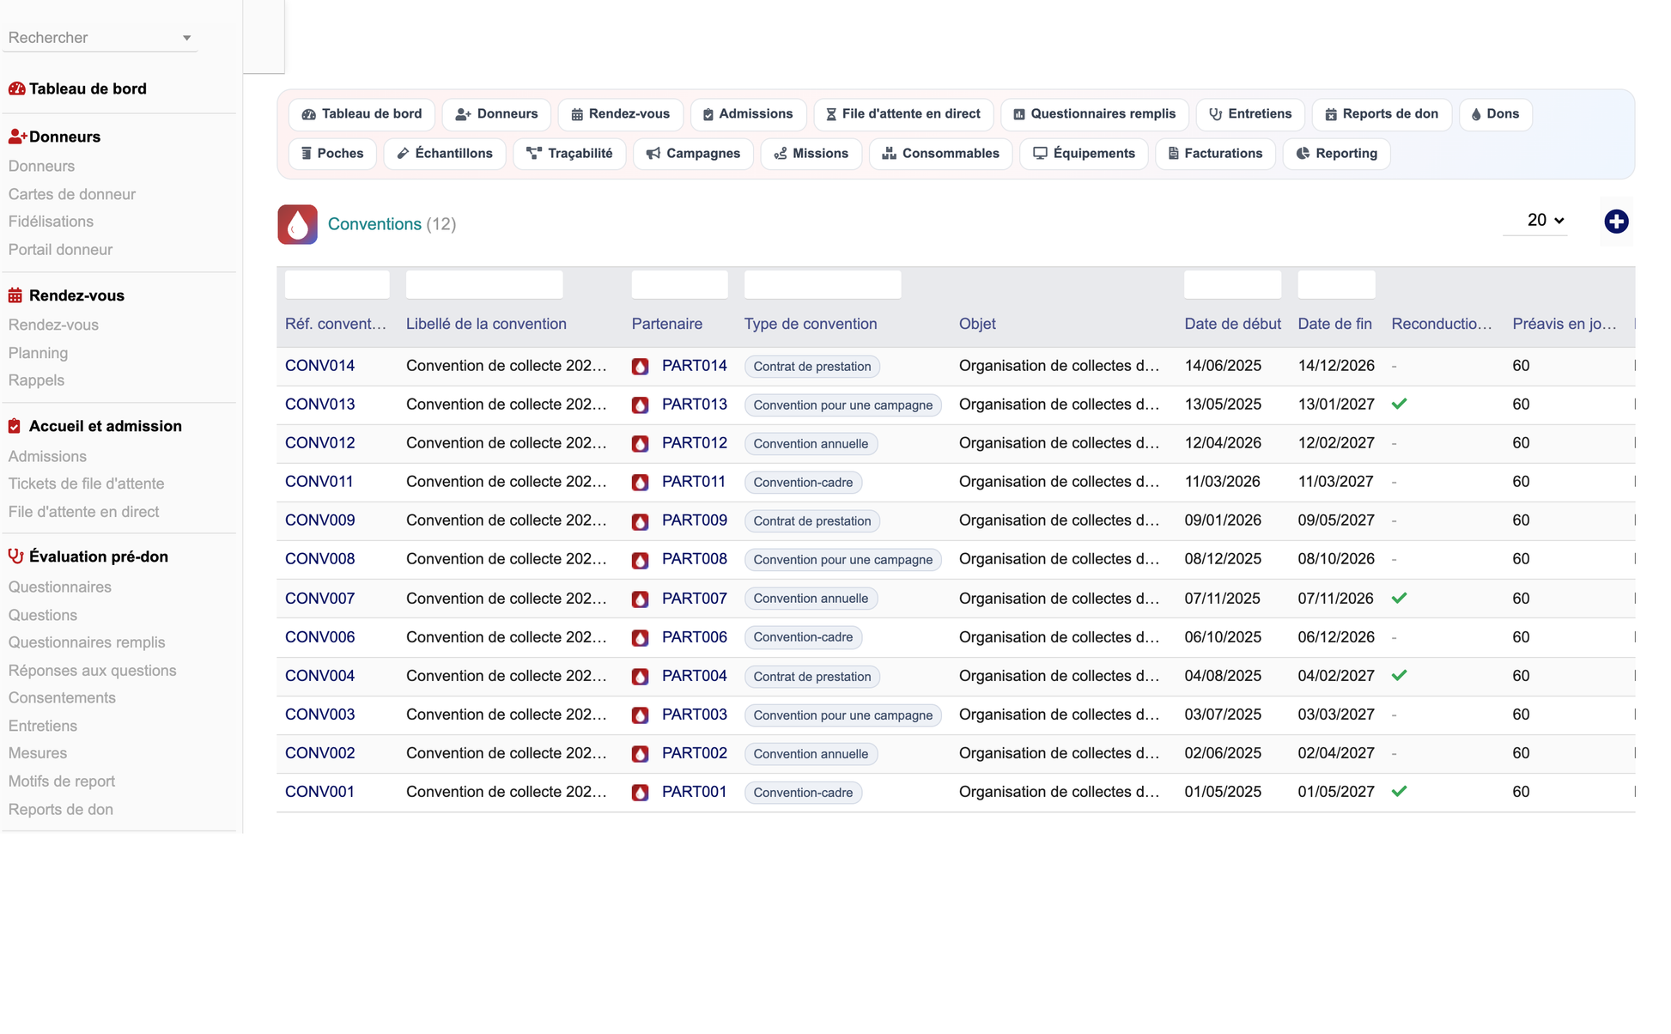Open the Équipements tab
The width and height of the screenshot is (1671, 1034).
[x=1084, y=154]
